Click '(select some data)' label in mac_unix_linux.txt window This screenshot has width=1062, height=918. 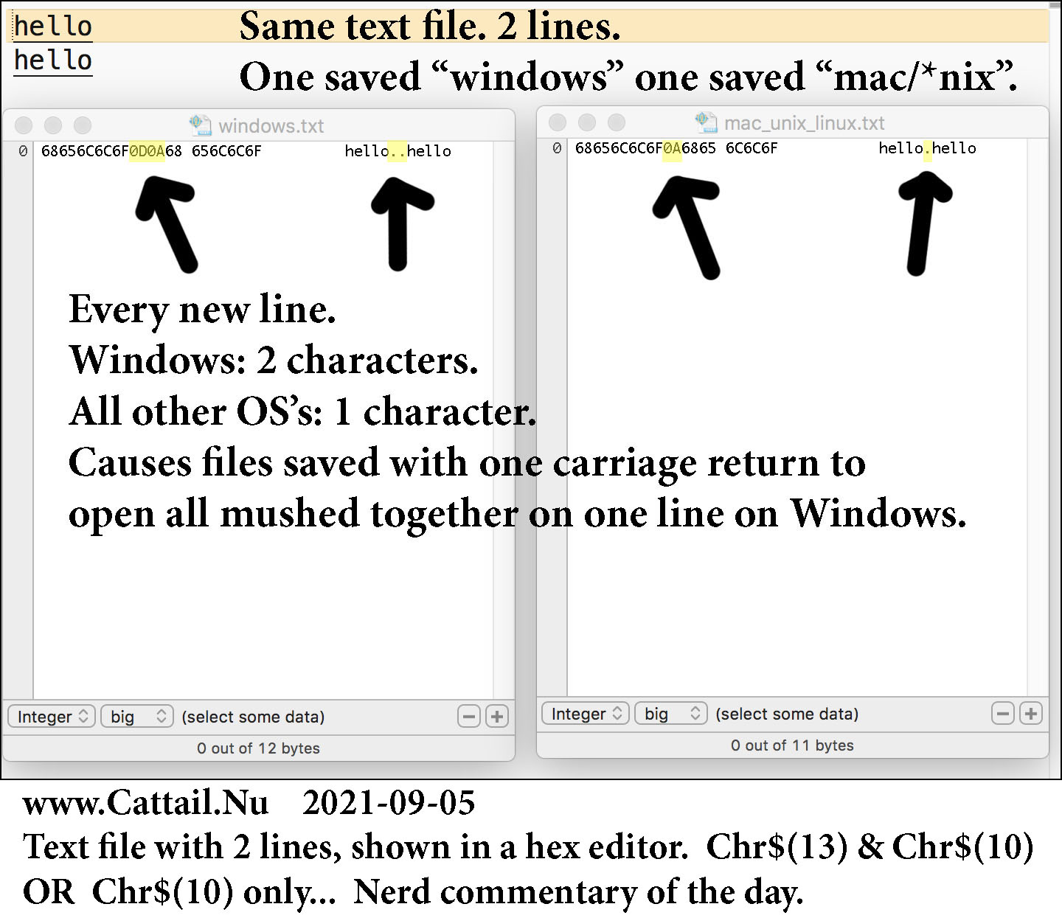point(787,714)
